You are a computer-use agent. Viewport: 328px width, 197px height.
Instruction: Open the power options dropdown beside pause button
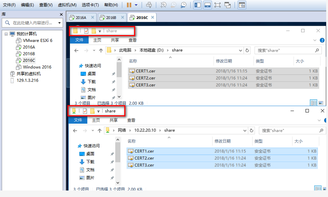[x=136, y=5]
